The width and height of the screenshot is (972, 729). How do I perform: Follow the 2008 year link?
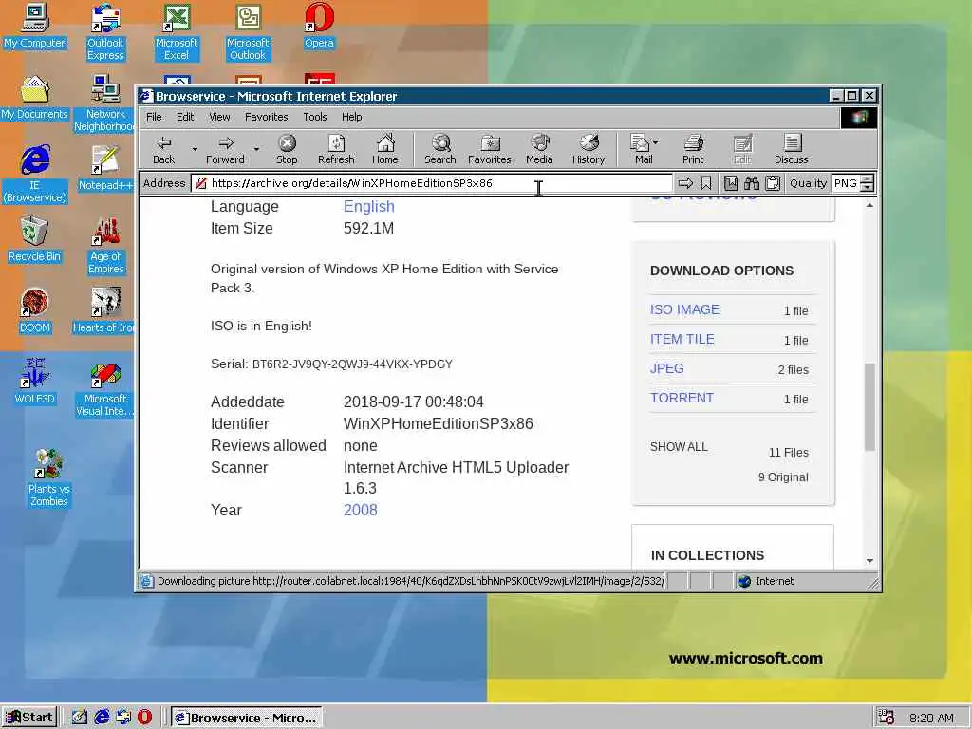pos(360,510)
